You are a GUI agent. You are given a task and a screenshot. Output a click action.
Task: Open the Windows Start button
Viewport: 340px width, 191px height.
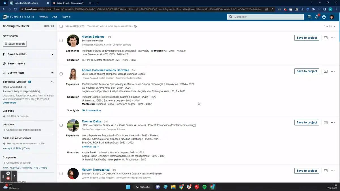point(128,187)
